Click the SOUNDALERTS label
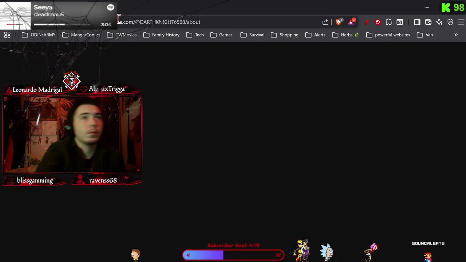 (x=428, y=243)
